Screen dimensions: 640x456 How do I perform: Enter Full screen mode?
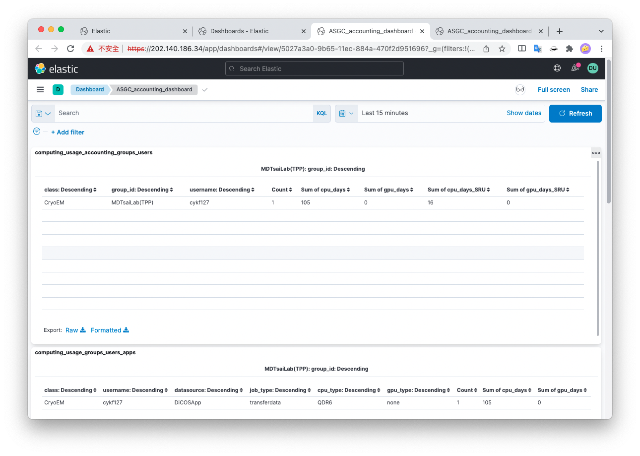click(554, 90)
